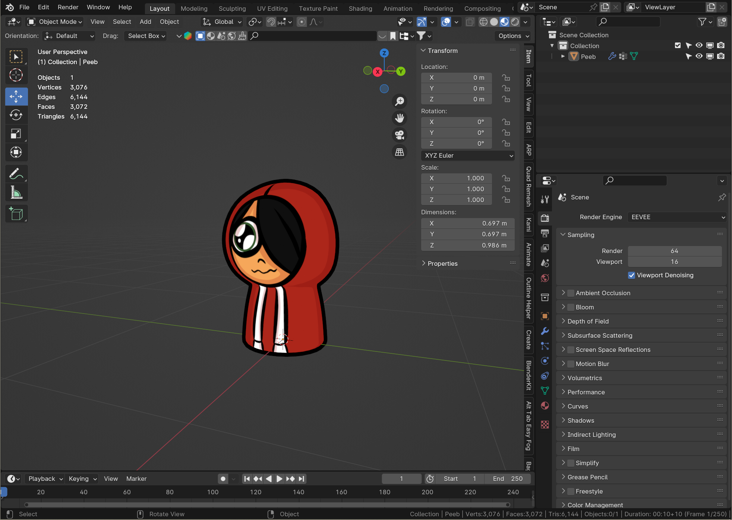This screenshot has height=520, width=732.
Task: Select the Move tool in toolbar
Action: point(16,96)
